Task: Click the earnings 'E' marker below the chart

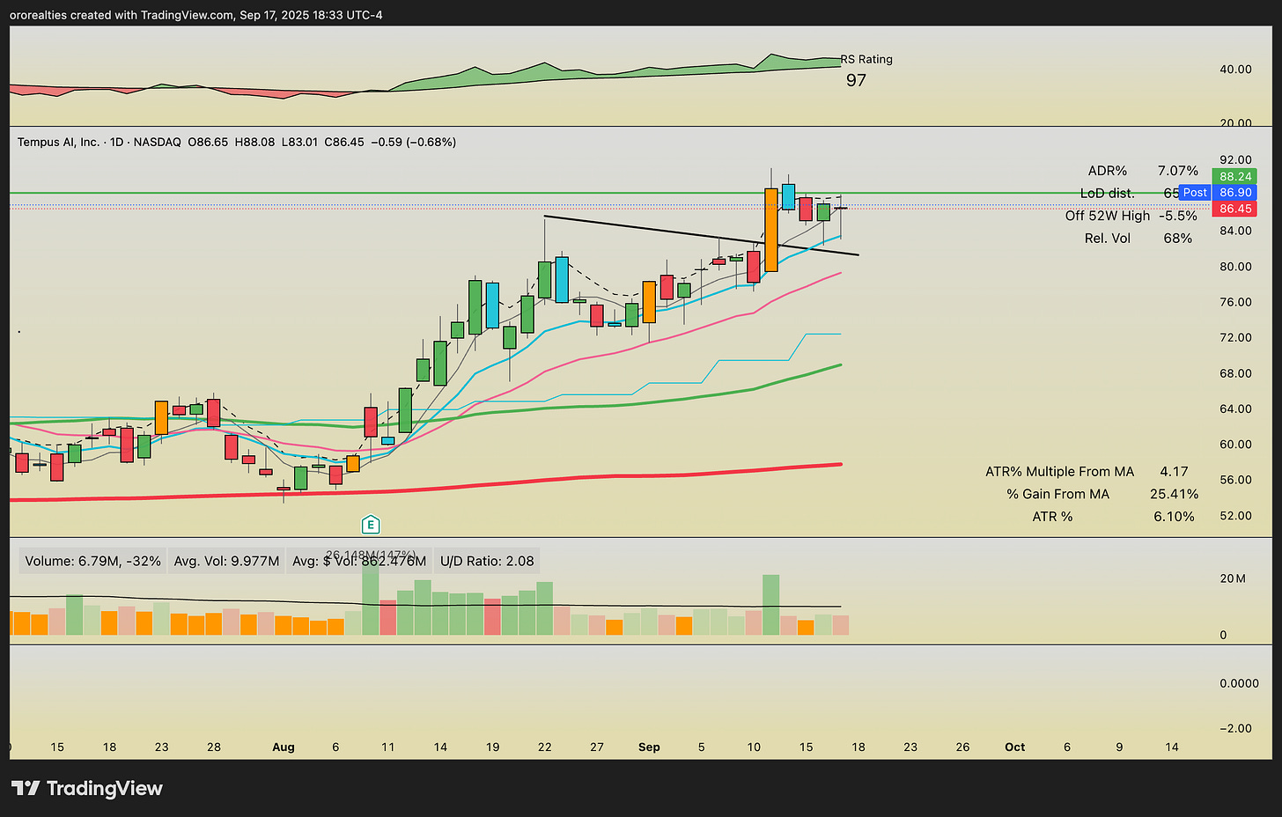Action: [x=371, y=525]
